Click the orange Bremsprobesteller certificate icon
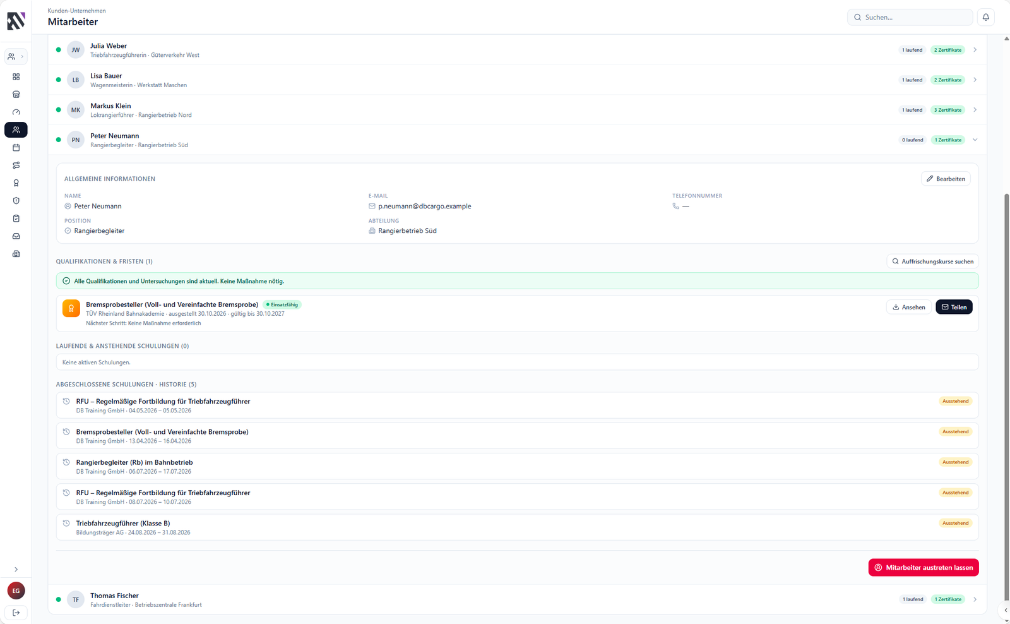Screen dimensions: 1010x624 (71, 308)
